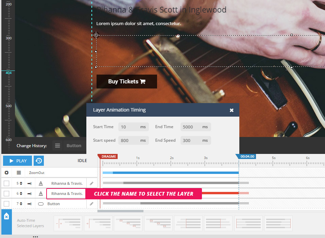Image resolution: width=325 pixels, height=238 pixels.
Task: Click the Buy Tickets button on canvas
Action: coord(127,81)
